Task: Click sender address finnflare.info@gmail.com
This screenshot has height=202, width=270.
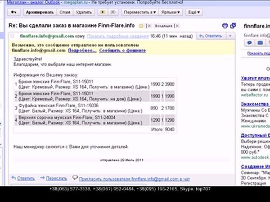Action: pyautogui.click(x=47, y=36)
